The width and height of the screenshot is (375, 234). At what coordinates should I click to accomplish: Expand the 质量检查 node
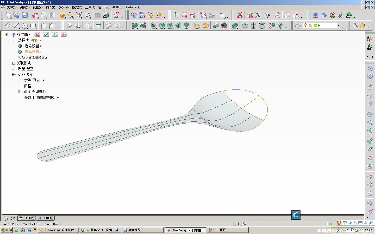(13, 69)
